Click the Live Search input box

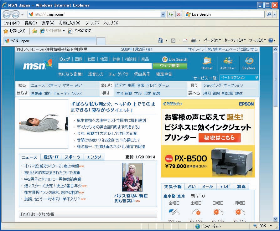pyautogui.click(x=225, y=14)
